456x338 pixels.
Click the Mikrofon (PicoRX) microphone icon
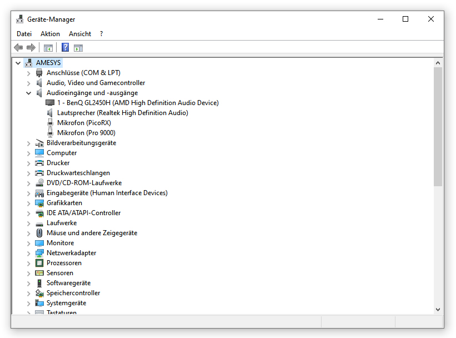coord(50,122)
